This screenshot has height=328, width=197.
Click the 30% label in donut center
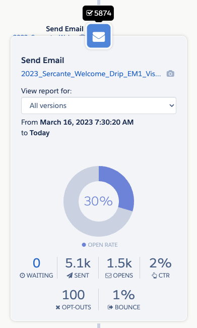(x=98, y=201)
